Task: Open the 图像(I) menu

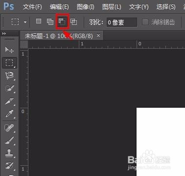Action: tap(86, 7)
